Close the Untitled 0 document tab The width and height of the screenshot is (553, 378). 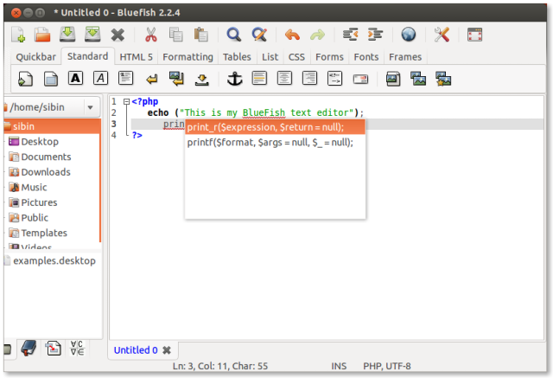[x=167, y=350]
